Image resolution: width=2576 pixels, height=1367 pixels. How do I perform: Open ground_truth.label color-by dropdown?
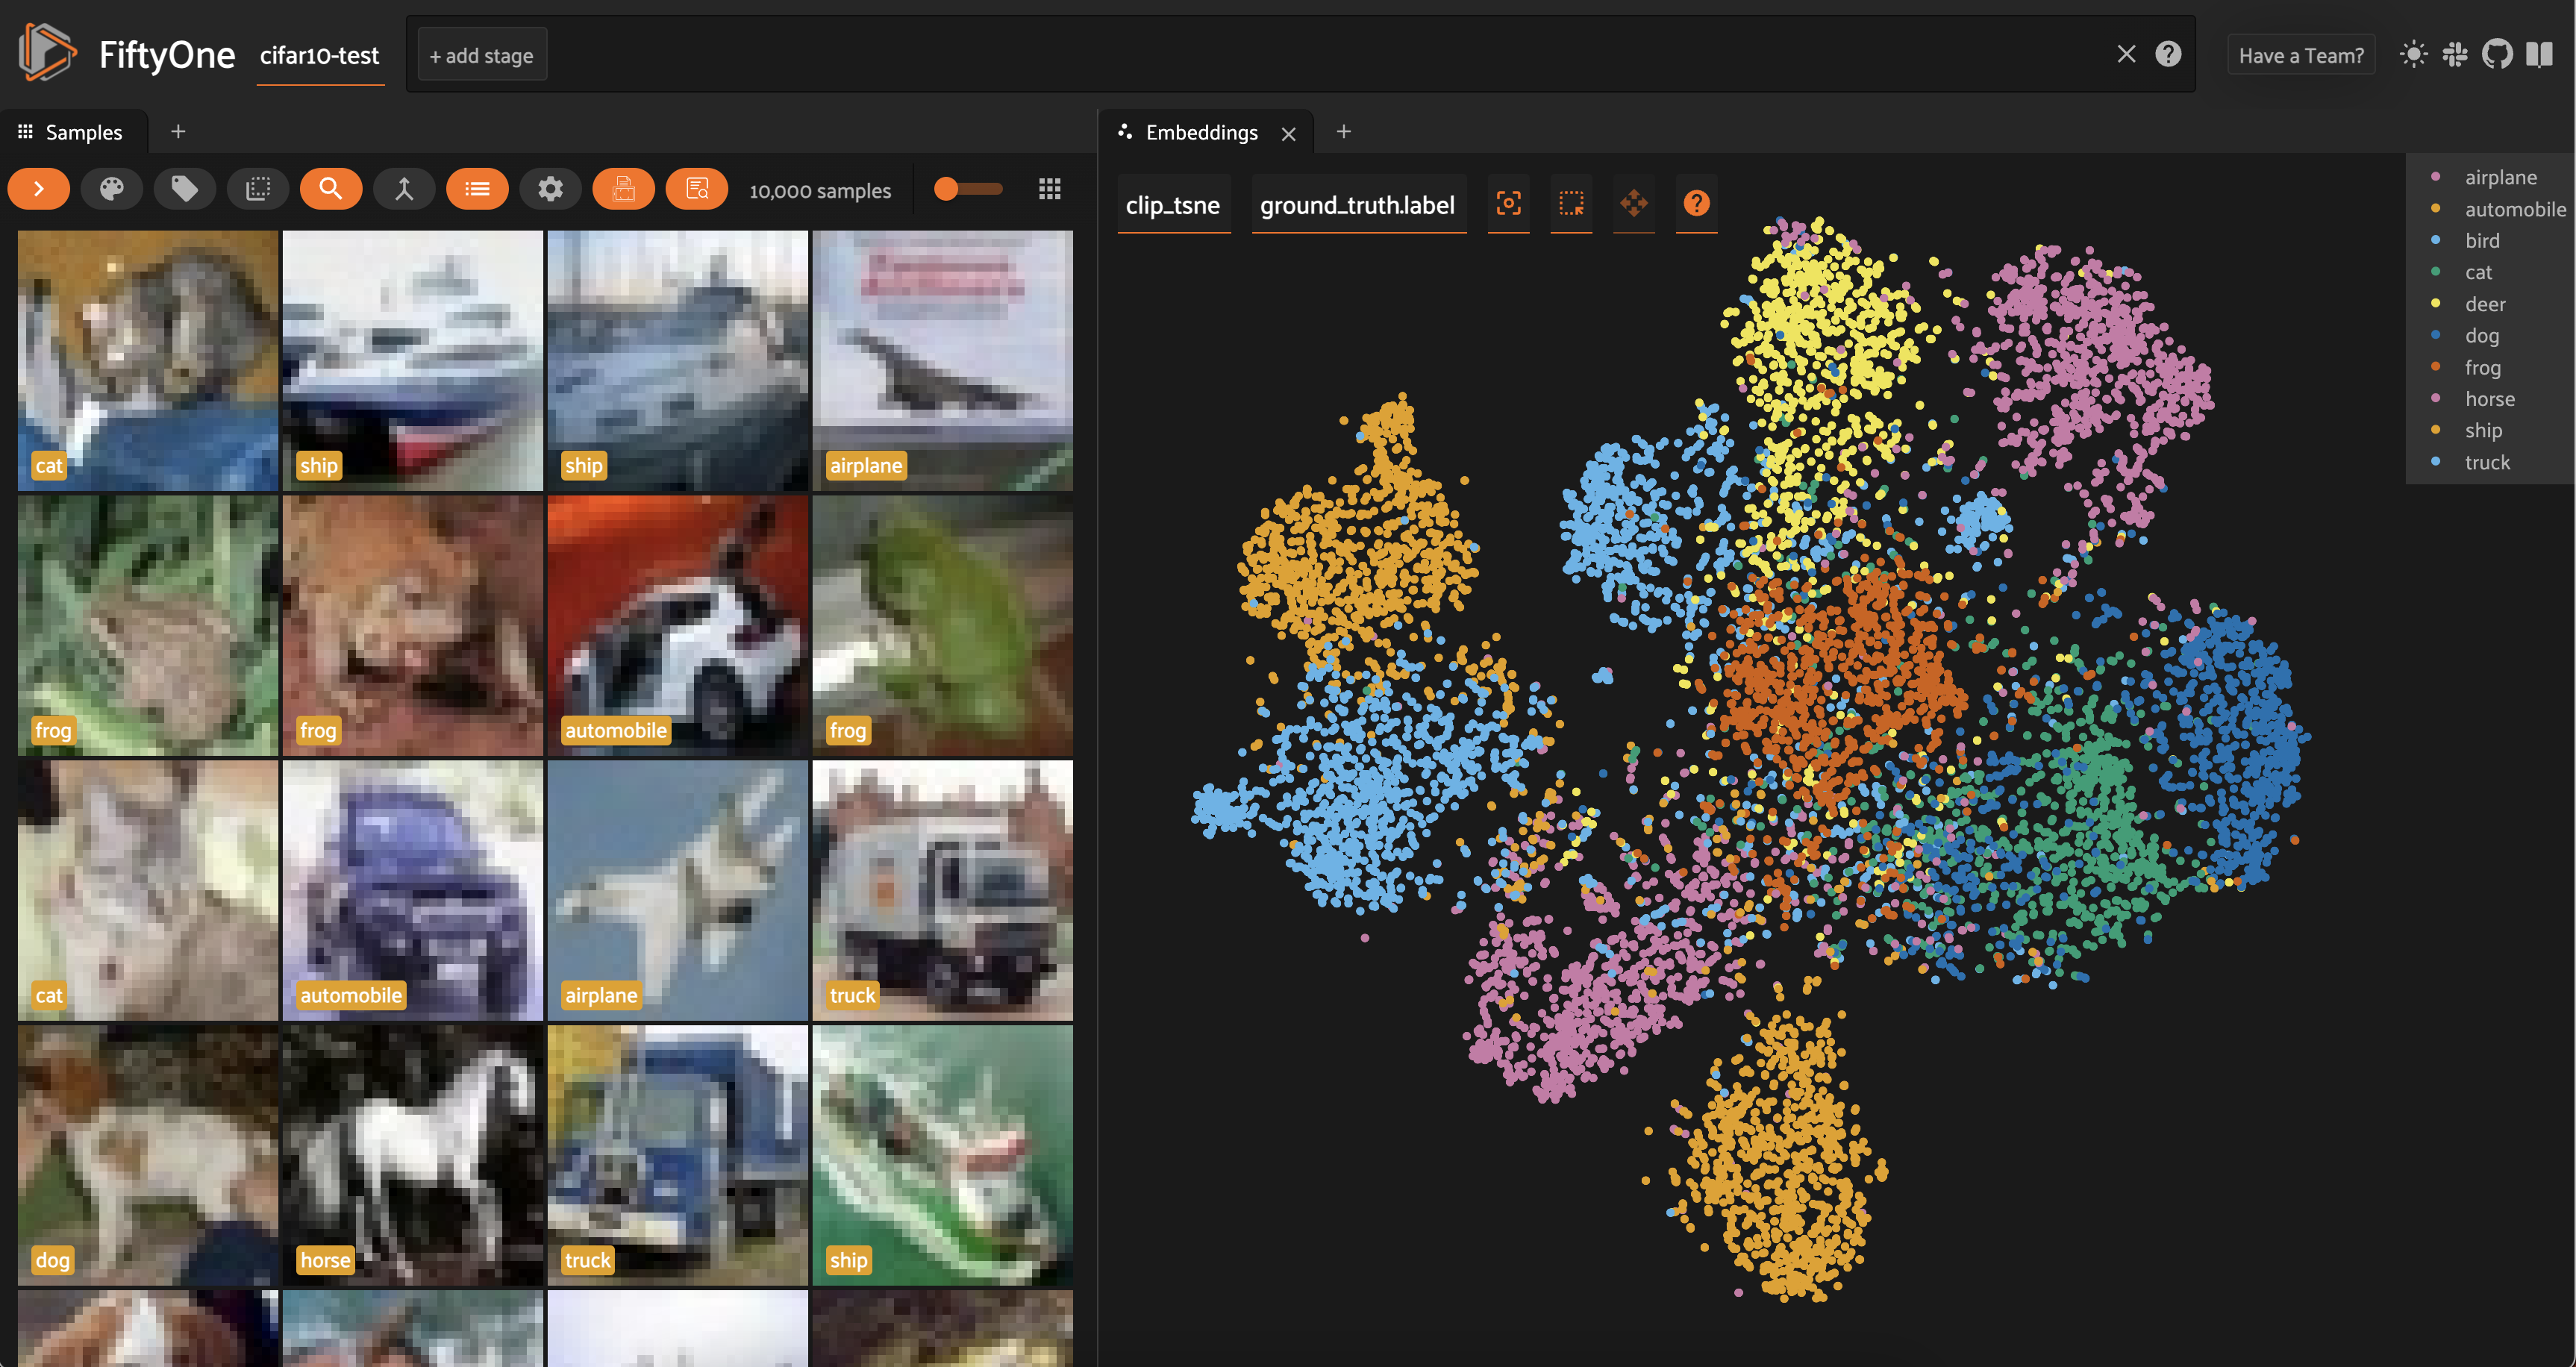point(1357,205)
